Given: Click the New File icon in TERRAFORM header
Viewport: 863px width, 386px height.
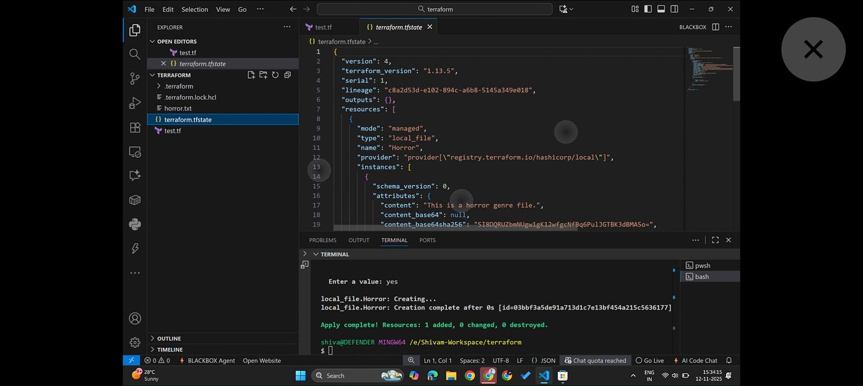Looking at the screenshot, I should [251, 75].
